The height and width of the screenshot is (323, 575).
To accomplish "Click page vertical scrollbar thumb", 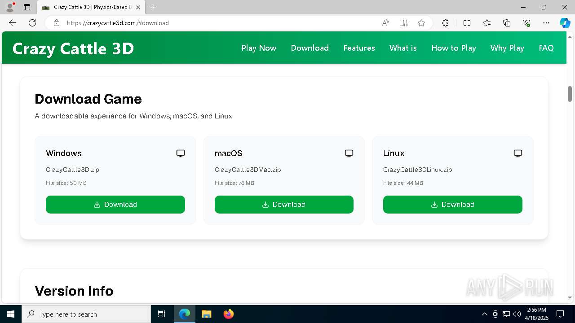I will pyautogui.click(x=570, y=94).
